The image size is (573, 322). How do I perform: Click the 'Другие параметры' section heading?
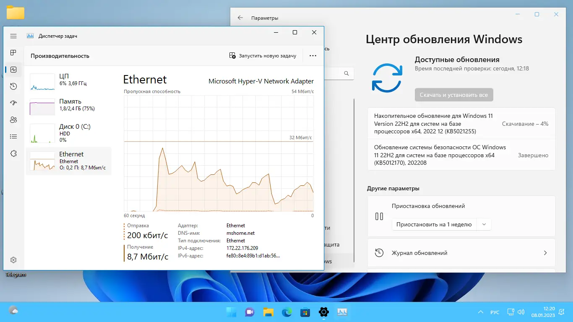393,188
